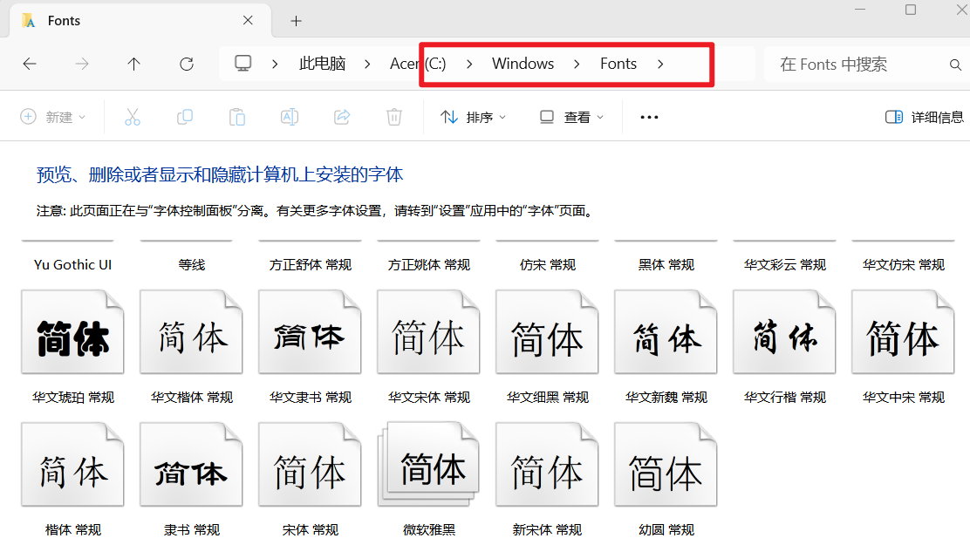
Task: Click the search magnifier icon
Action: click(955, 65)
